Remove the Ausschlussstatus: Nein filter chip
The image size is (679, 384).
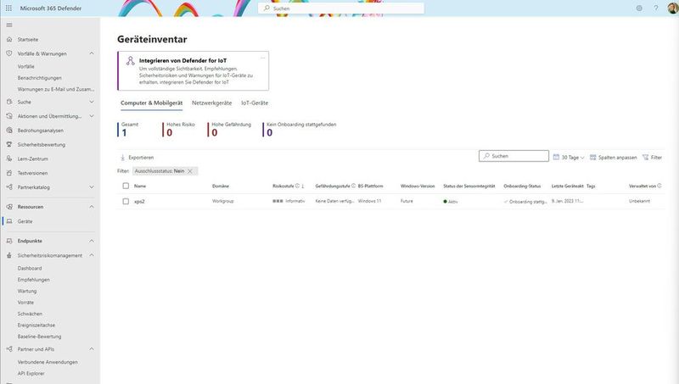click(x=190, y=171)
